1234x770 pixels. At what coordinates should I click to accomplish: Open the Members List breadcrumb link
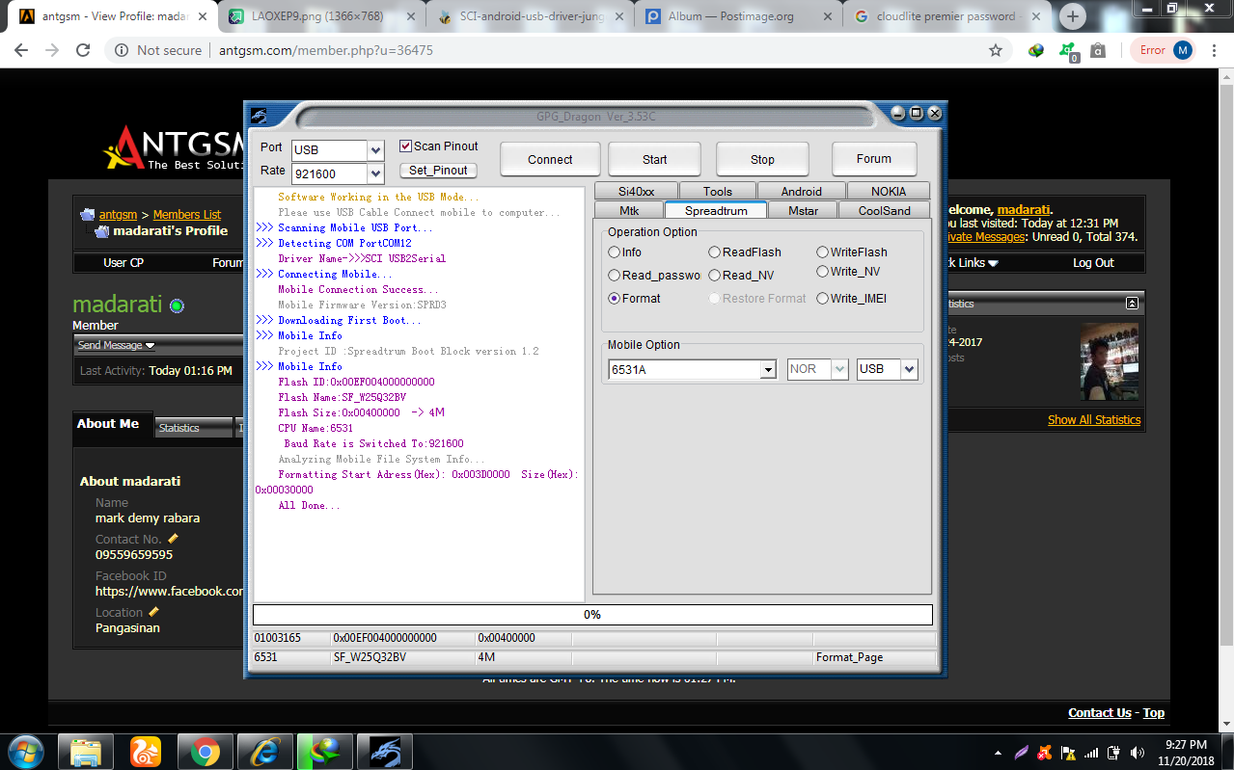[187, 214]
